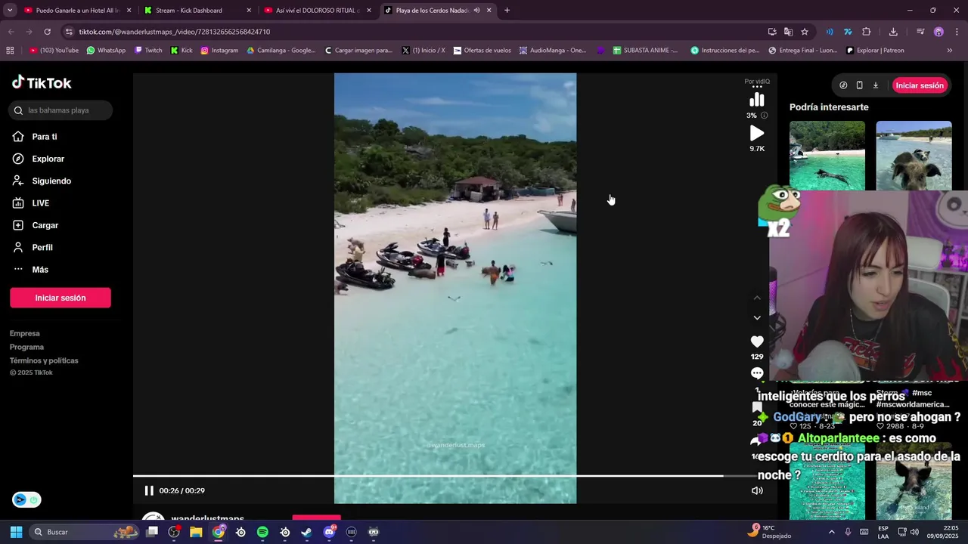Click the sidebar Iniciar sesión button
Viewport: 968px width, 544px height.
tap(60, 298)
